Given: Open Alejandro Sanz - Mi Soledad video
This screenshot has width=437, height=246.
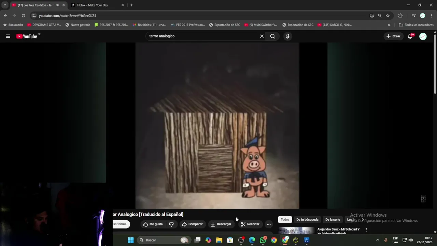Looking at the screenshot, I should tap(338, 231).
